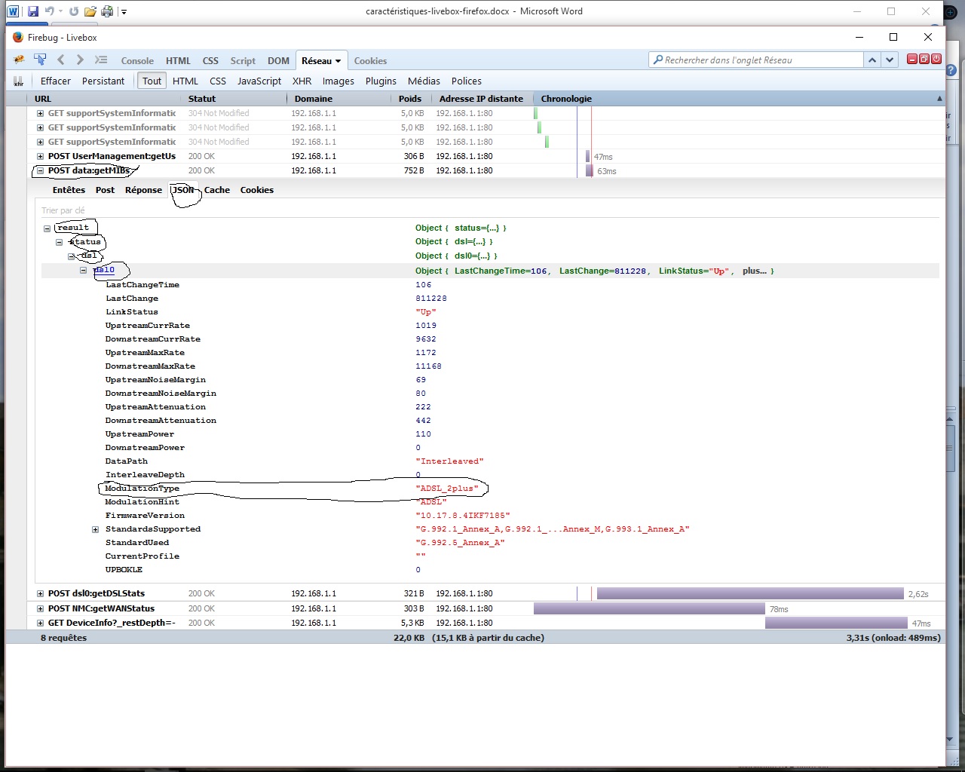965x772 pixels.
Task: Activate the inspect element picker icon
Action: (x=39, y=60)
